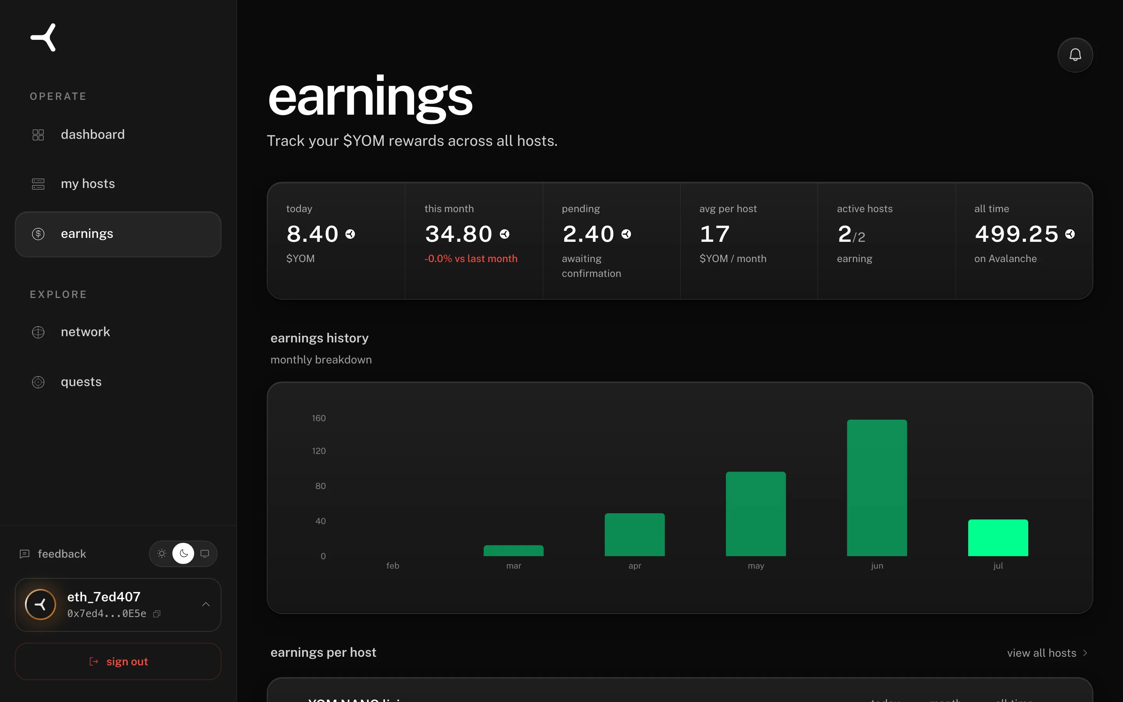Expand the eth_7ed407 account menu

coord(205,604)
